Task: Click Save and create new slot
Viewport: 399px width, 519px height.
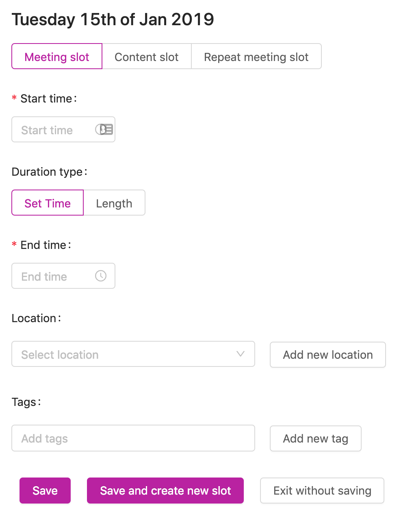Action: pos(165,491)
